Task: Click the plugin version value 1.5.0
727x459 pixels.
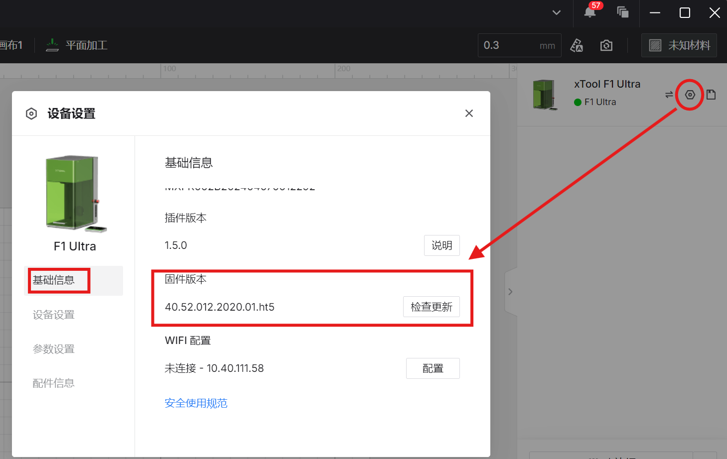Action: pyautogui.click(x=176, y=245)
